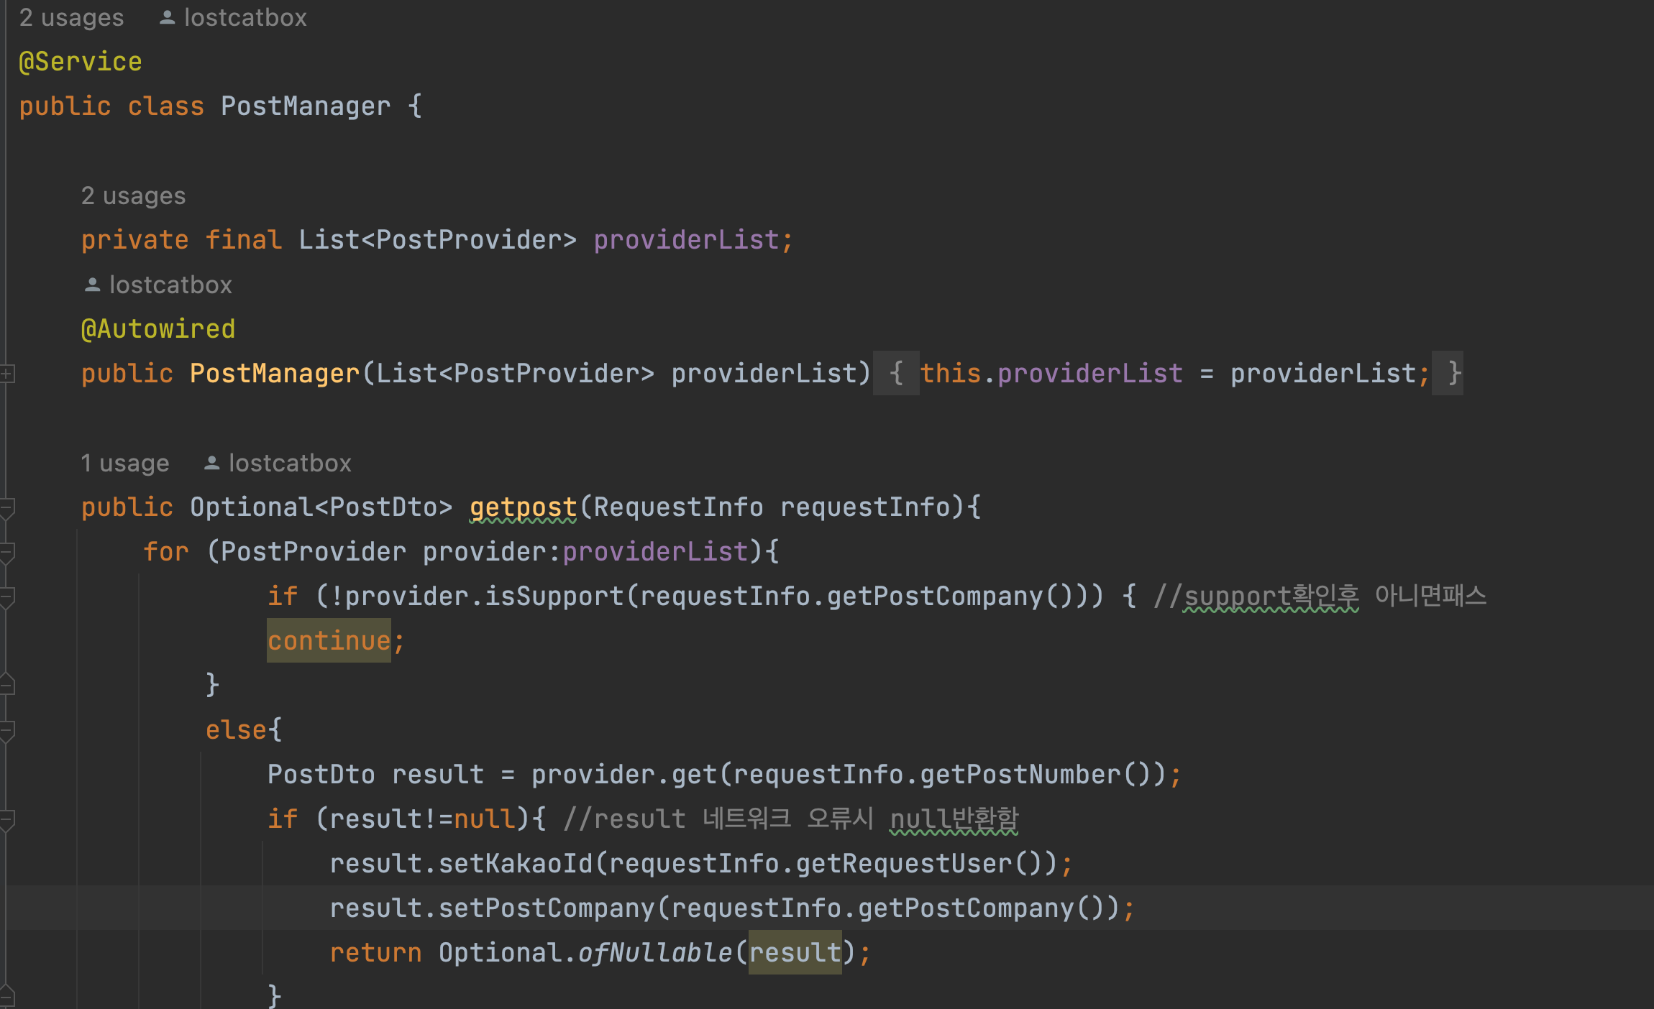Click the highlighted continue keyword
This screenshot has width=1654, height=1009.
[329, 640]
